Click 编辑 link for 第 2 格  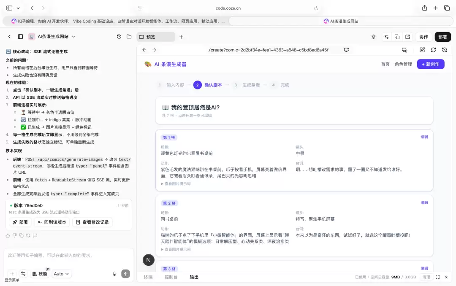pyautogui.click(x=424, y=202)
